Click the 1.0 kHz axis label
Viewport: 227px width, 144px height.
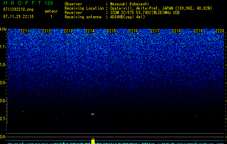(3, 65)
